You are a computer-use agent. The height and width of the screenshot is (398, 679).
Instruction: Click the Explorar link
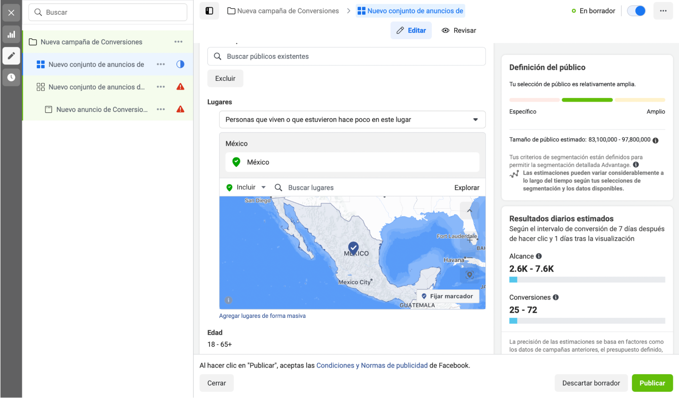467,188
